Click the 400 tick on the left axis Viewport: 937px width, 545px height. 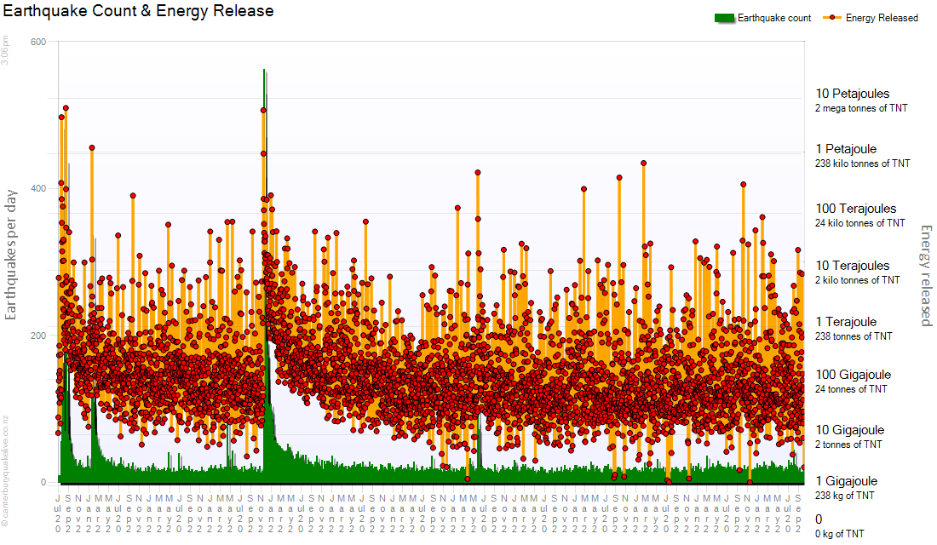tap(37, 188)
